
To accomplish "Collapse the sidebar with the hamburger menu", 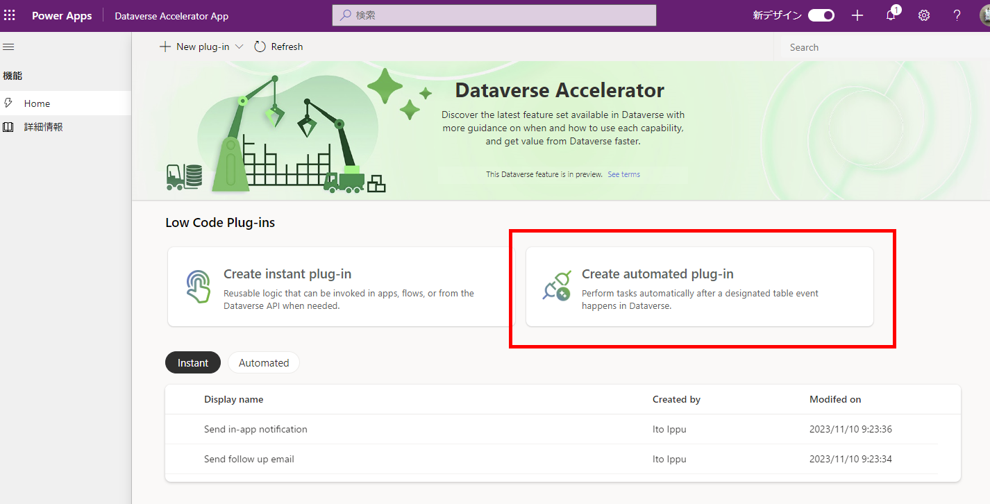I will click(x=8, y=47).
